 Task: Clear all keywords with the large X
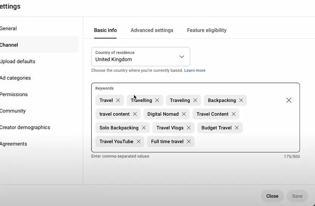click(289, 100)
